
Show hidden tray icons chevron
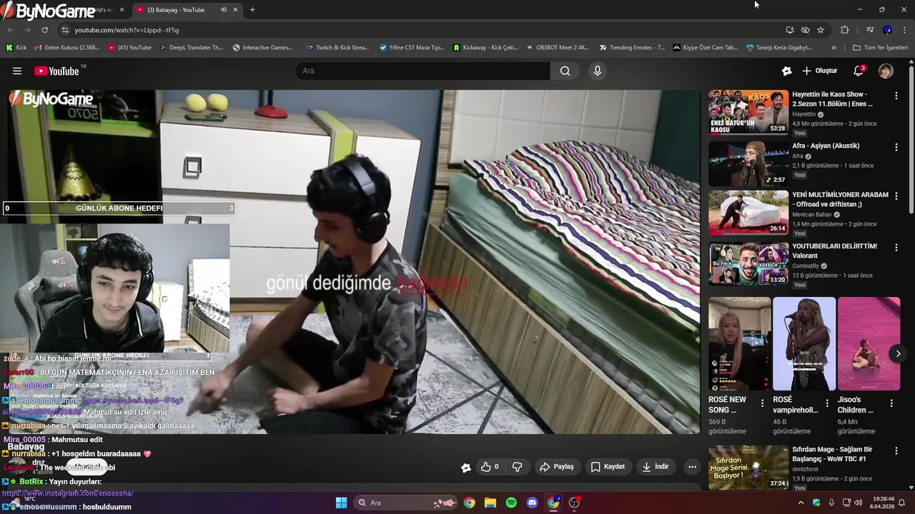(801, 503)
